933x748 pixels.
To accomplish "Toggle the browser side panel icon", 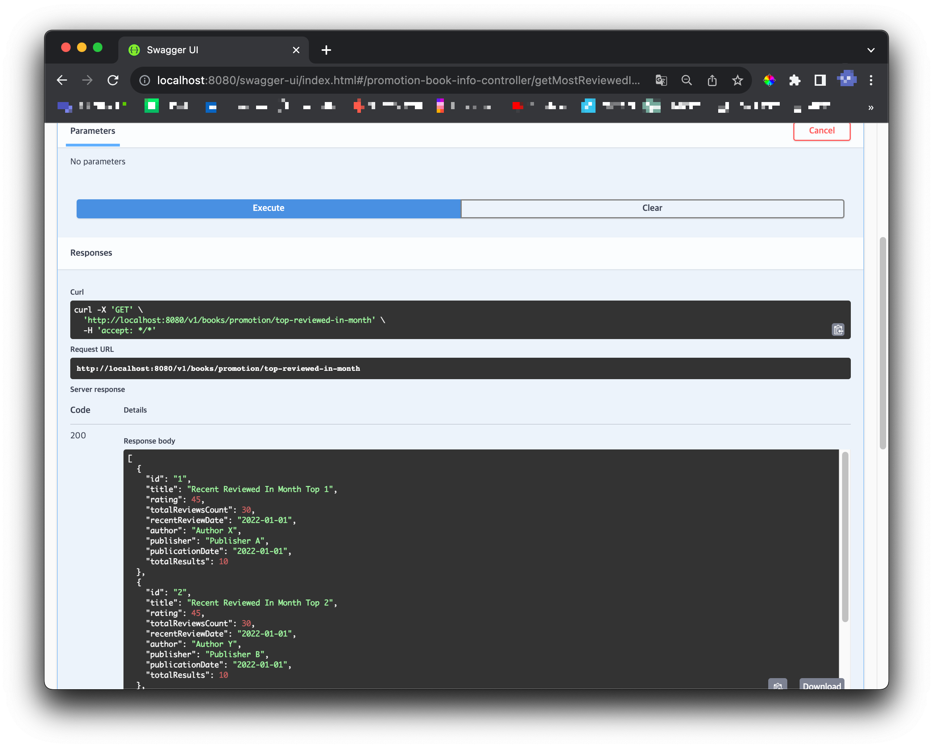I will coord(819,80).
